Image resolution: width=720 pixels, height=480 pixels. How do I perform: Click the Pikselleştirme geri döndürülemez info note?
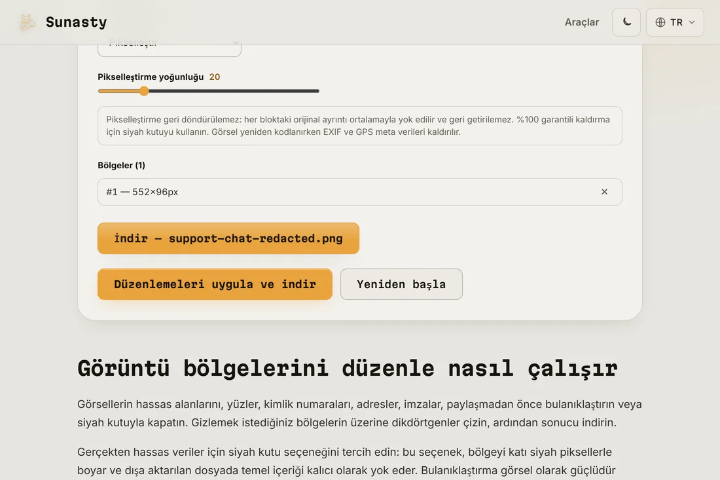pos(360,126)
